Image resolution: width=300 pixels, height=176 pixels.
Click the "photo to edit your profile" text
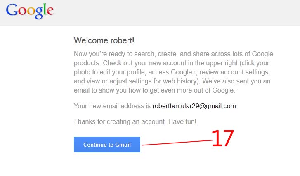pyautogui.click(x=109, y=72)
